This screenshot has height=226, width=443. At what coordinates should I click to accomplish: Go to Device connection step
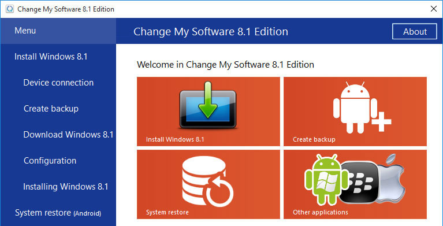pos(58,83)
